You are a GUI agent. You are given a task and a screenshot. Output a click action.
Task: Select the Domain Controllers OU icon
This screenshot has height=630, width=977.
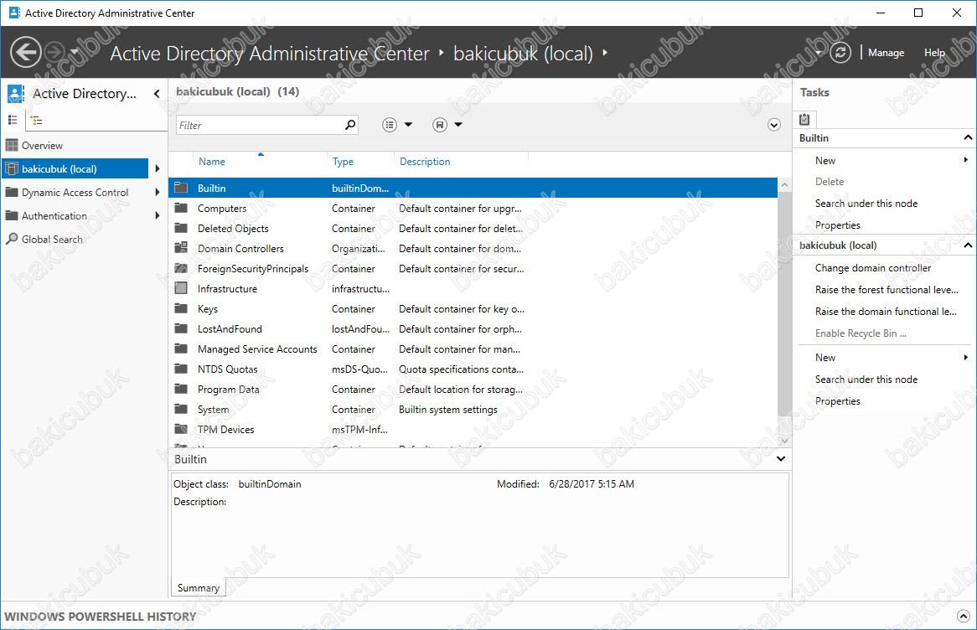point(181,248)
